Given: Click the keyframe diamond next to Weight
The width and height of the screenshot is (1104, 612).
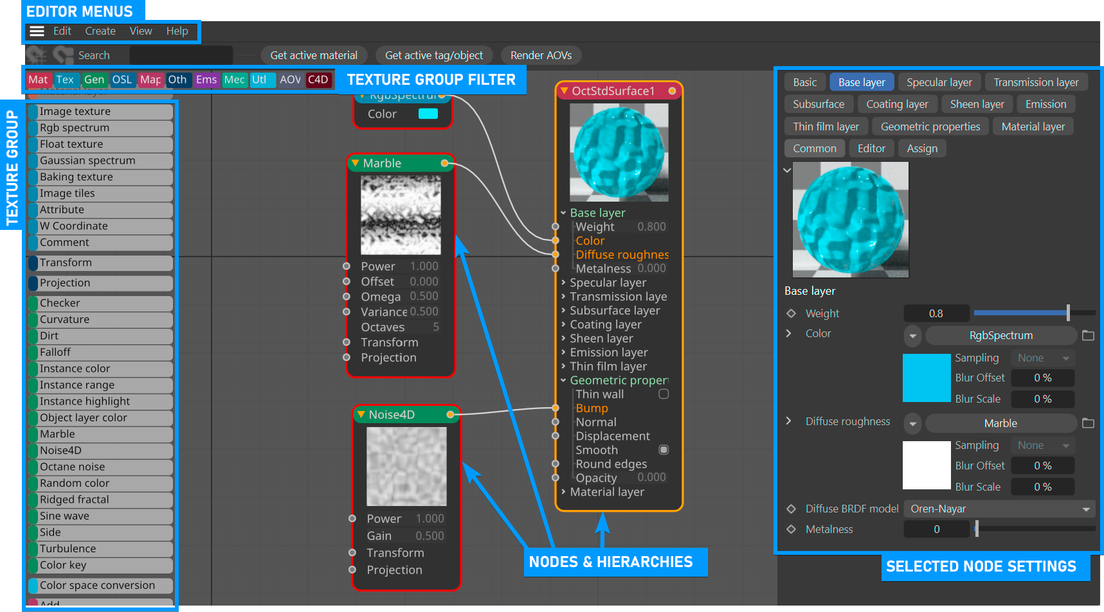Looking at the screenshot, I should tap(792, 313).
